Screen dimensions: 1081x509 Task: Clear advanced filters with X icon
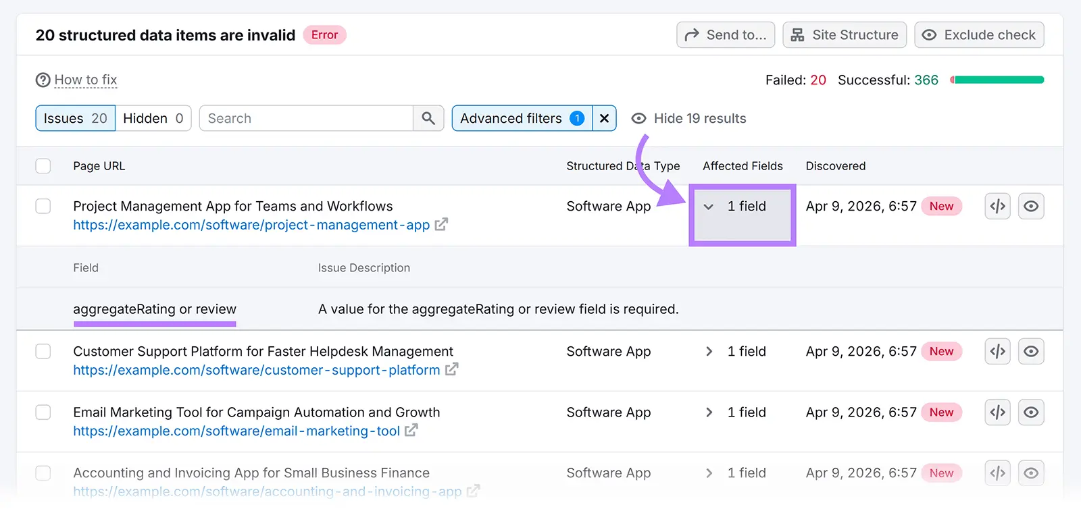[x=604, y=118]
